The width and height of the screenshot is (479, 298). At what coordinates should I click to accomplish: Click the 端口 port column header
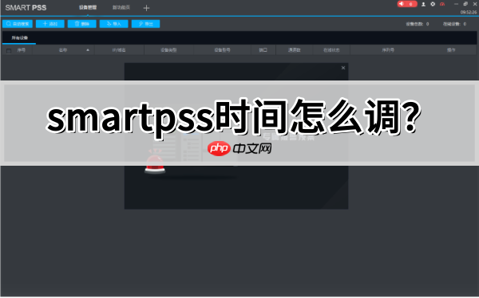[263, 50]
